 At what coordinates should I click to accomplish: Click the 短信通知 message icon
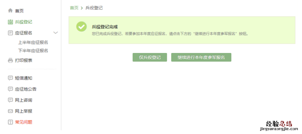click(10, 78)
